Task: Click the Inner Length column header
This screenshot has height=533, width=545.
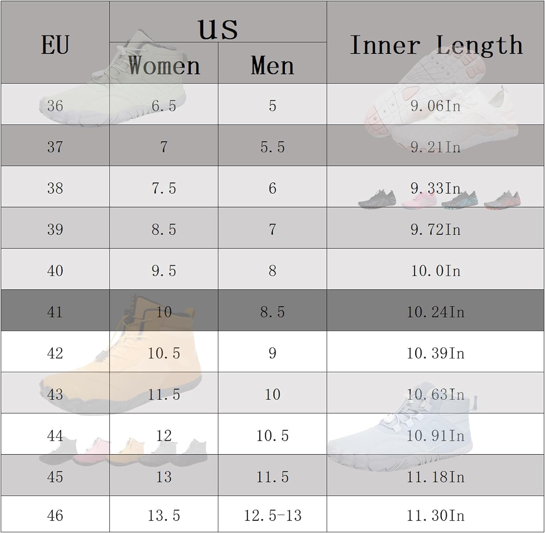Action: coord(435,44)
